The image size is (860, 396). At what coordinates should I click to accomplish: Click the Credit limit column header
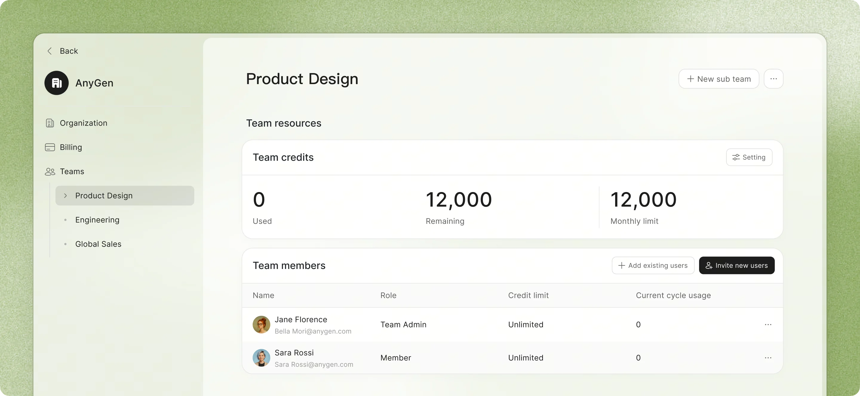coord(528,295)
